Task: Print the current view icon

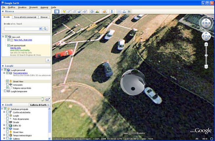Action: coord(124,11)
